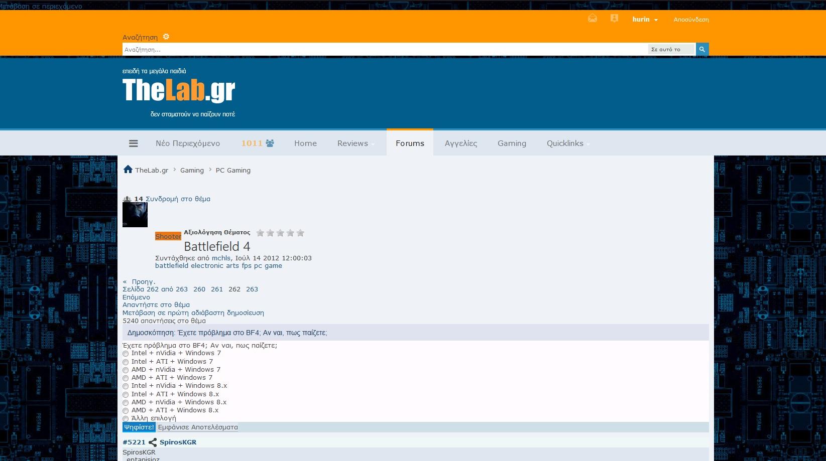Open author mchls profile link
826x461 pixels.
click(221, 258)
